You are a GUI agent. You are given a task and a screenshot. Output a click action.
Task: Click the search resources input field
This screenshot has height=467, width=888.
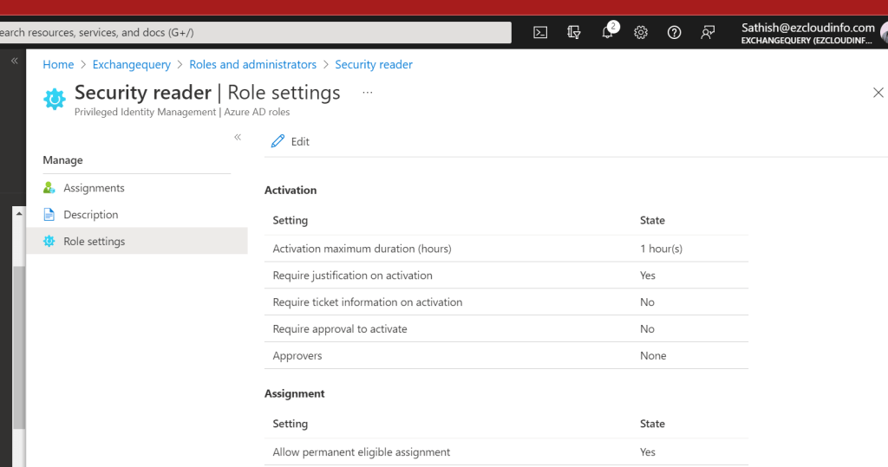pyautogui.click(x=251, y=32)
